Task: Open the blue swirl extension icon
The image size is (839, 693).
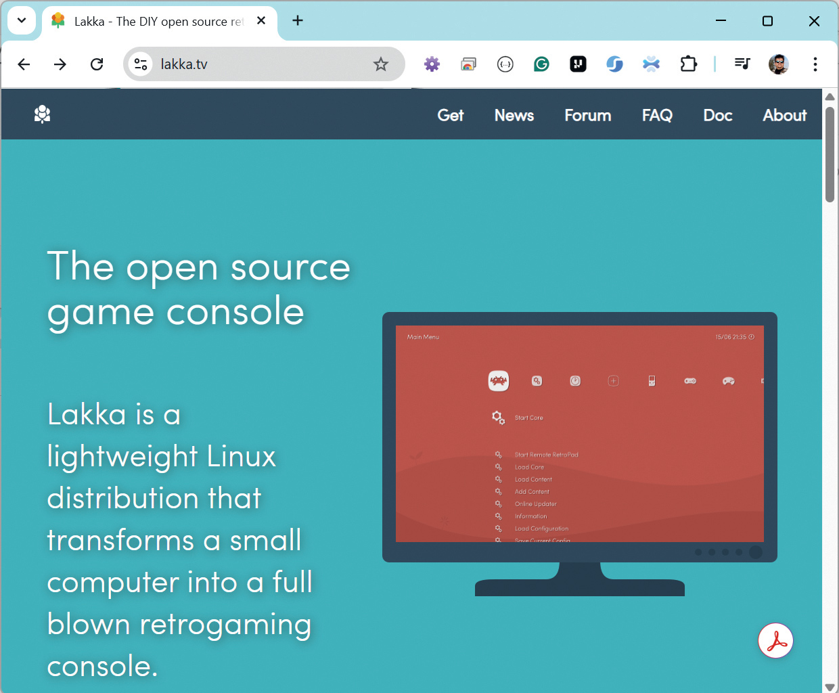Action: [x=614, y=64]
